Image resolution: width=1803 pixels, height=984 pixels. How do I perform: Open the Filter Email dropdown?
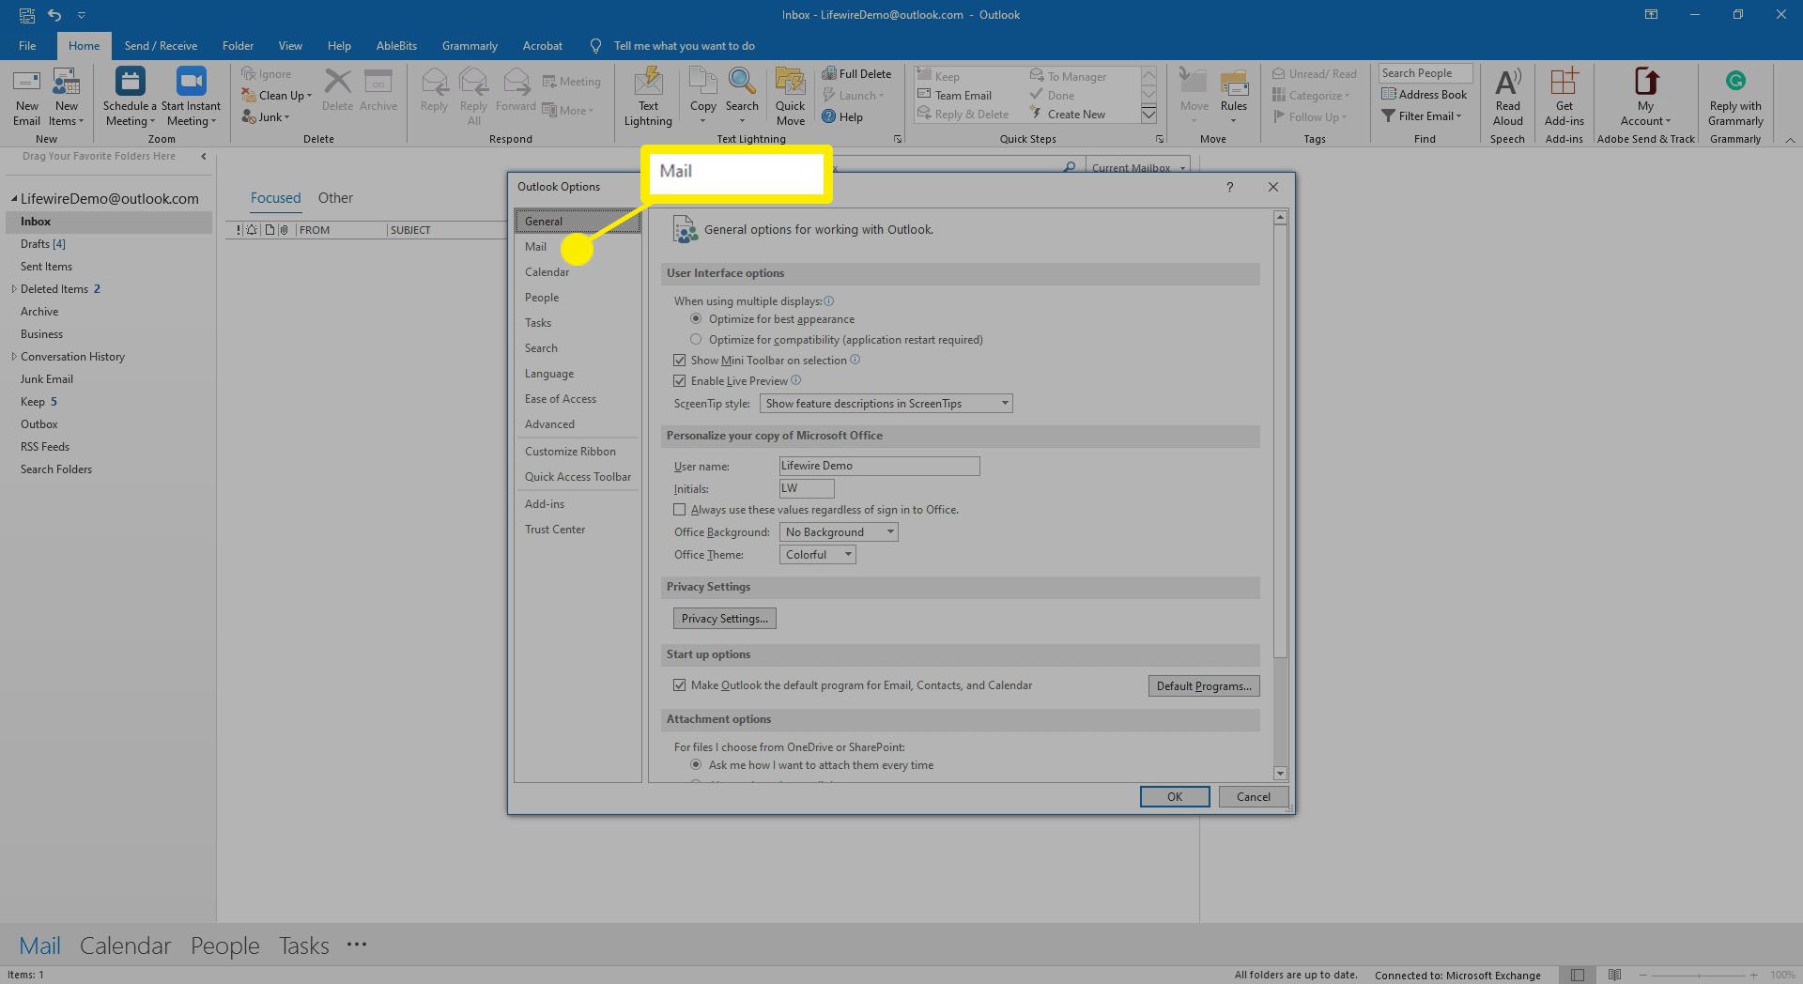tap(1422, 116)
